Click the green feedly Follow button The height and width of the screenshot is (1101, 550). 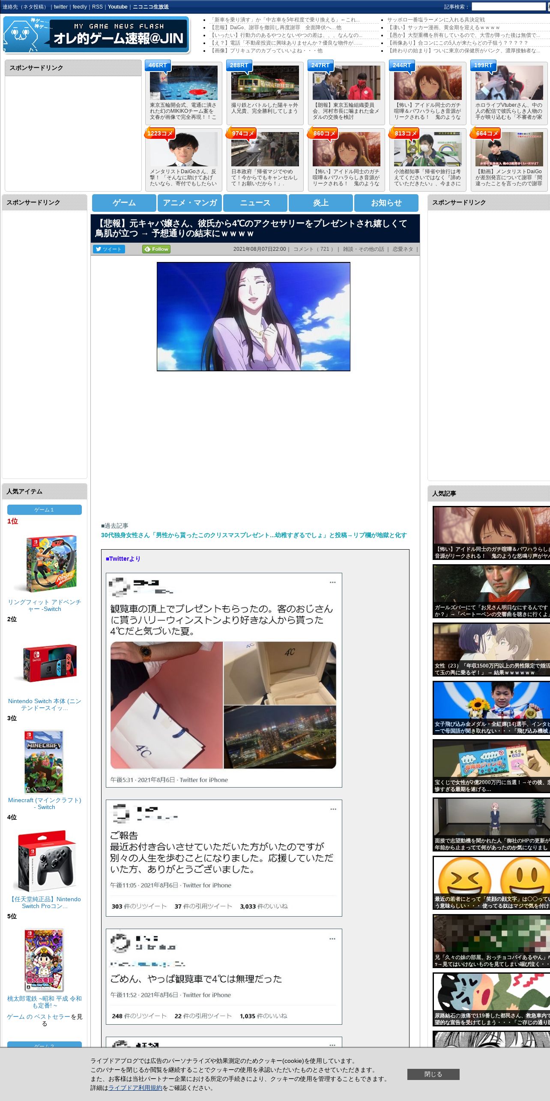[x=156, y=249]
